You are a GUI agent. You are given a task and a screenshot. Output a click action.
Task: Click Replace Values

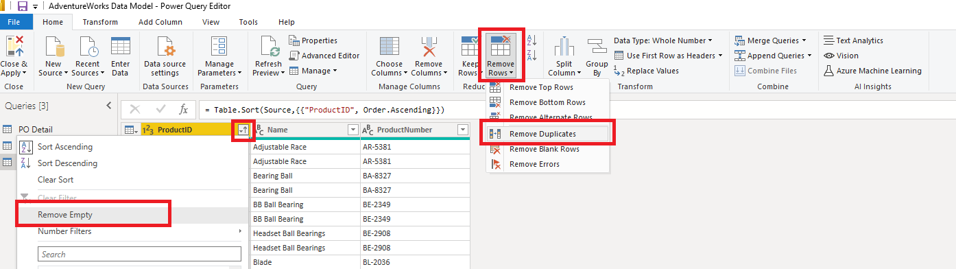646,71
